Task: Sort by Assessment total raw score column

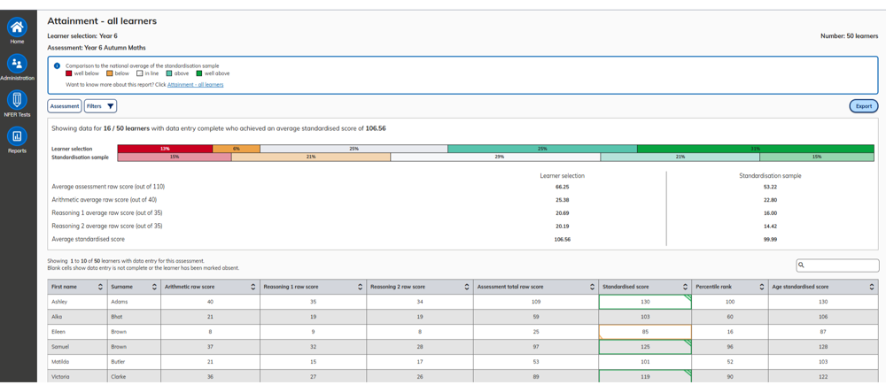Action: 592,287
